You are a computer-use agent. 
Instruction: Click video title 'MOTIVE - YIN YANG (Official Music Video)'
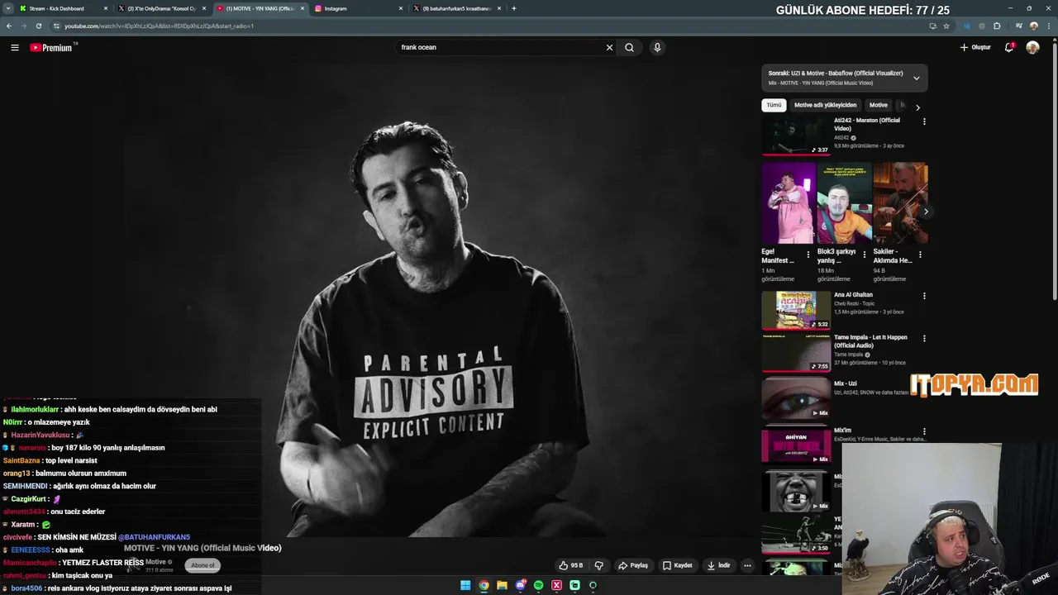203,548
